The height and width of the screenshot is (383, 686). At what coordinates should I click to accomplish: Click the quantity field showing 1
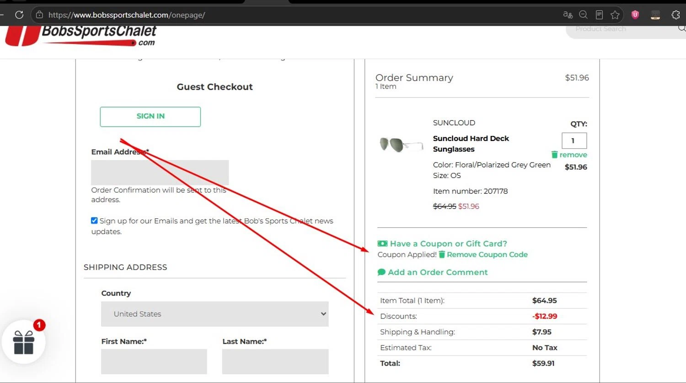coord(574,140)
